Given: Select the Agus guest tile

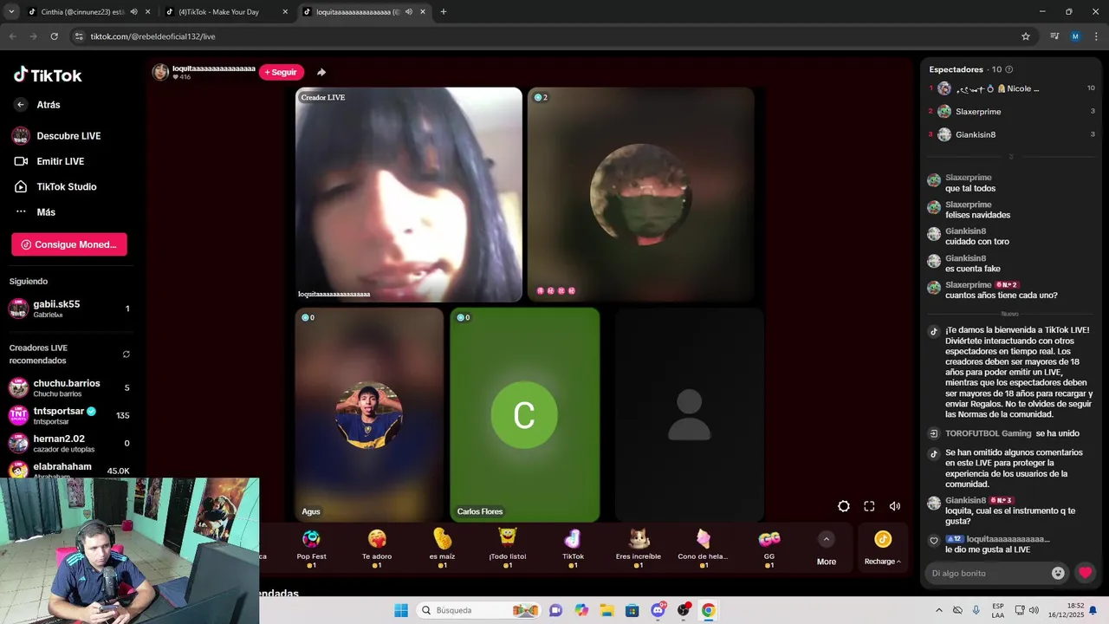Looking at the screenshot, I should [369, 415].
